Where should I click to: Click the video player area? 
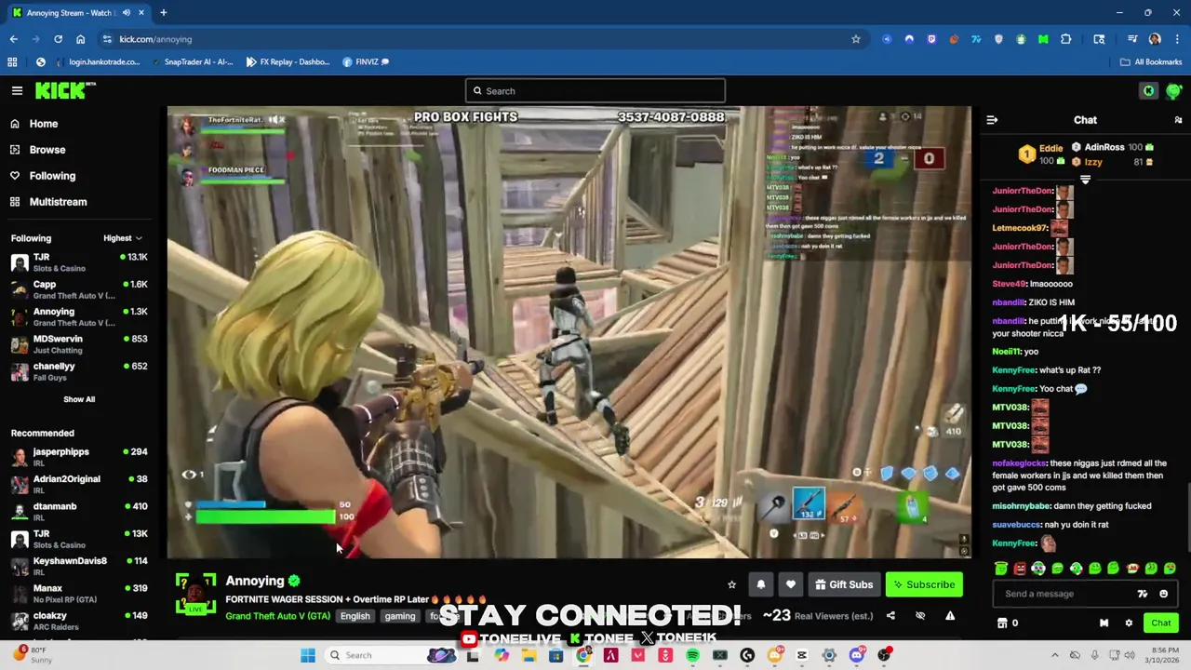[x=569, y=332]
